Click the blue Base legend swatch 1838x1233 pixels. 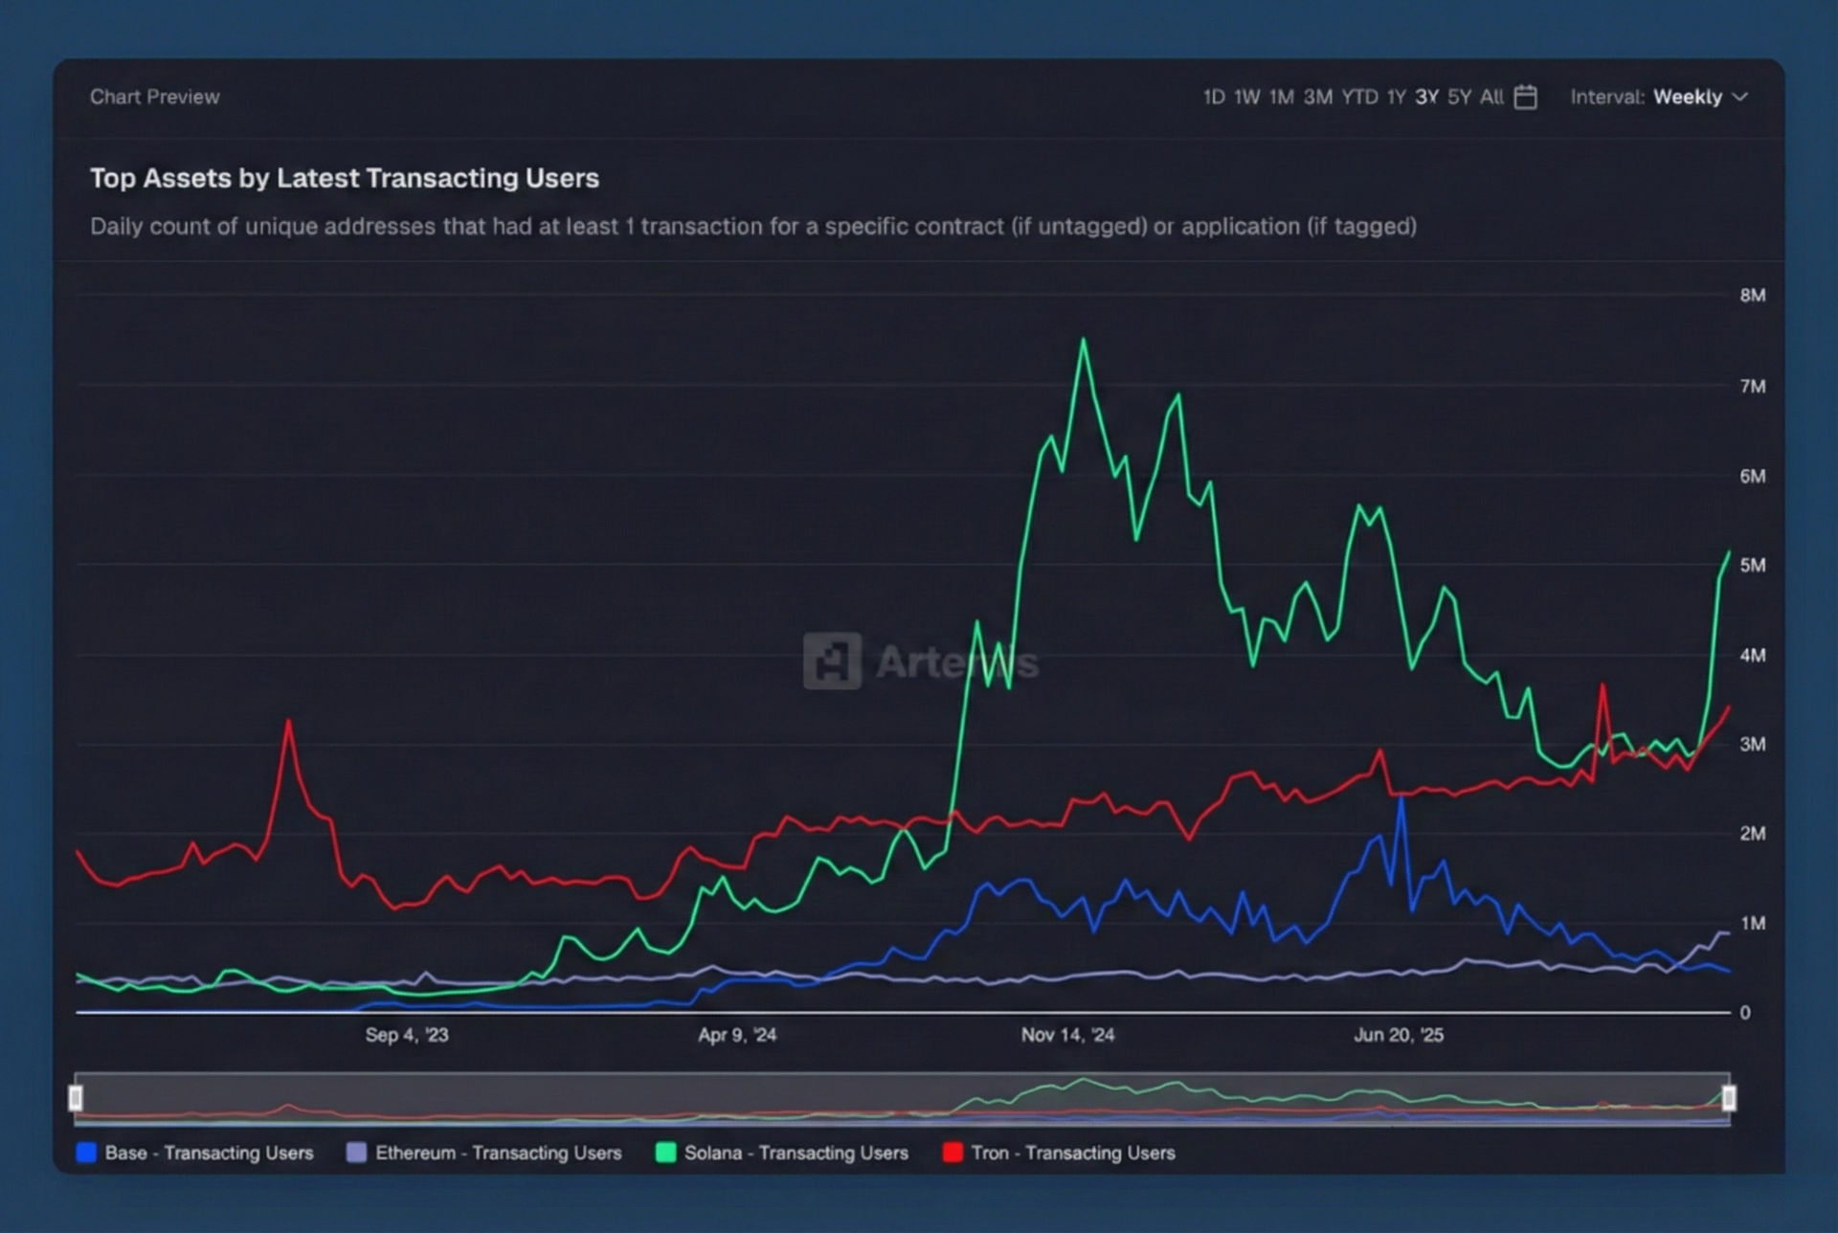coord(87,1153)
